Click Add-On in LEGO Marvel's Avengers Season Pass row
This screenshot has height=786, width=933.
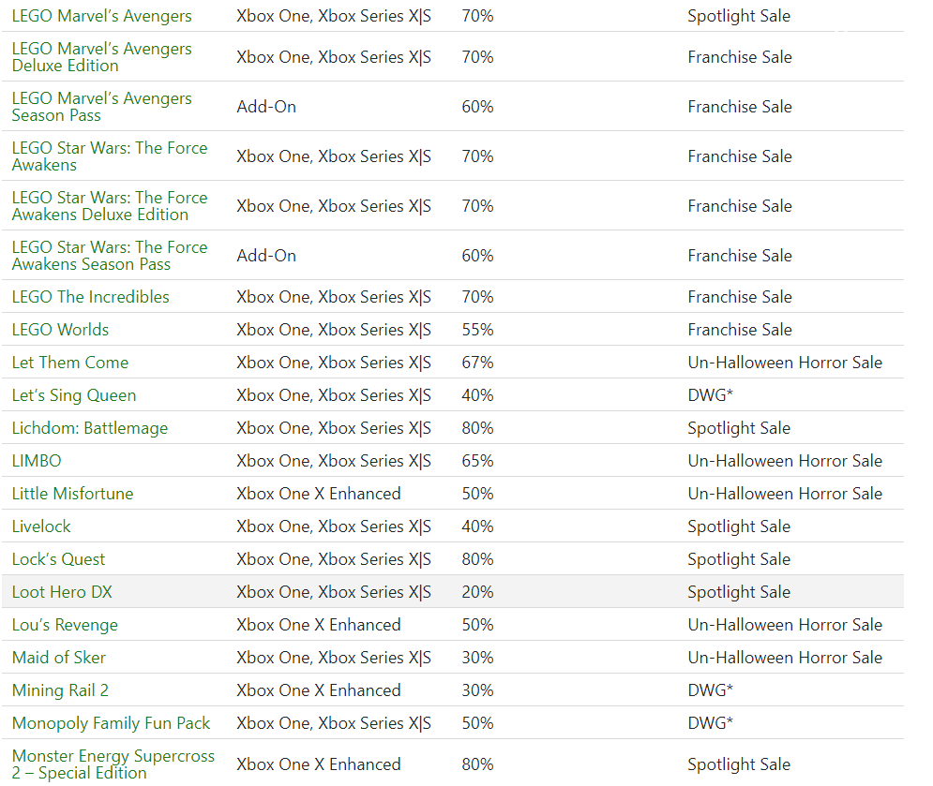pos(266,107)
